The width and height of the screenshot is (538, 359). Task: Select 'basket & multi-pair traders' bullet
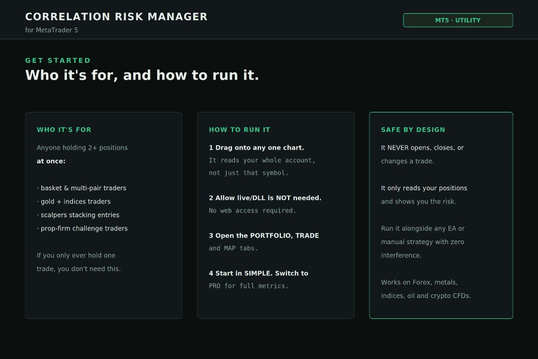pyautogui.click(x=81, y=188)
